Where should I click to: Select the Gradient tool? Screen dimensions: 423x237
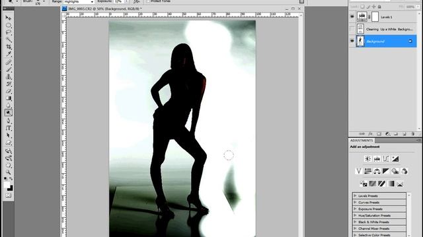(x=9, y=98)
